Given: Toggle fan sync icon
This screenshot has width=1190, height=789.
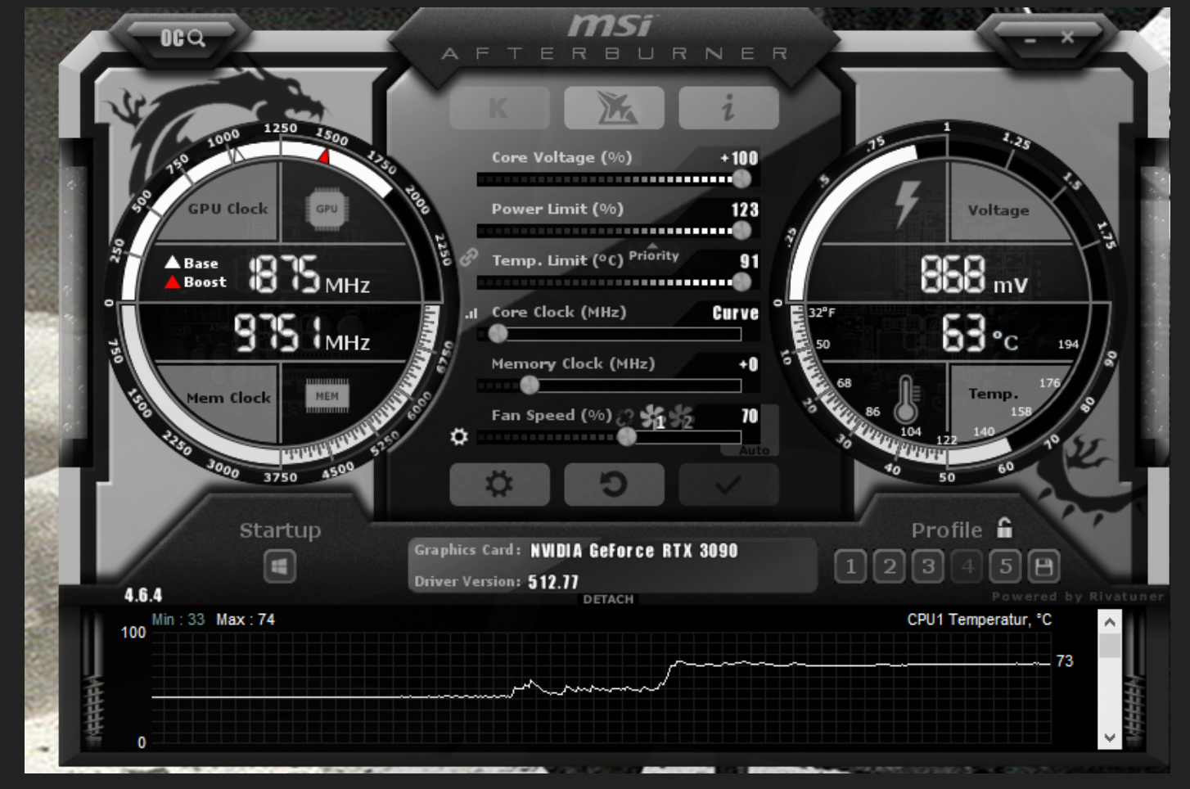Looking at the screenshot, I should click(625, 417).
